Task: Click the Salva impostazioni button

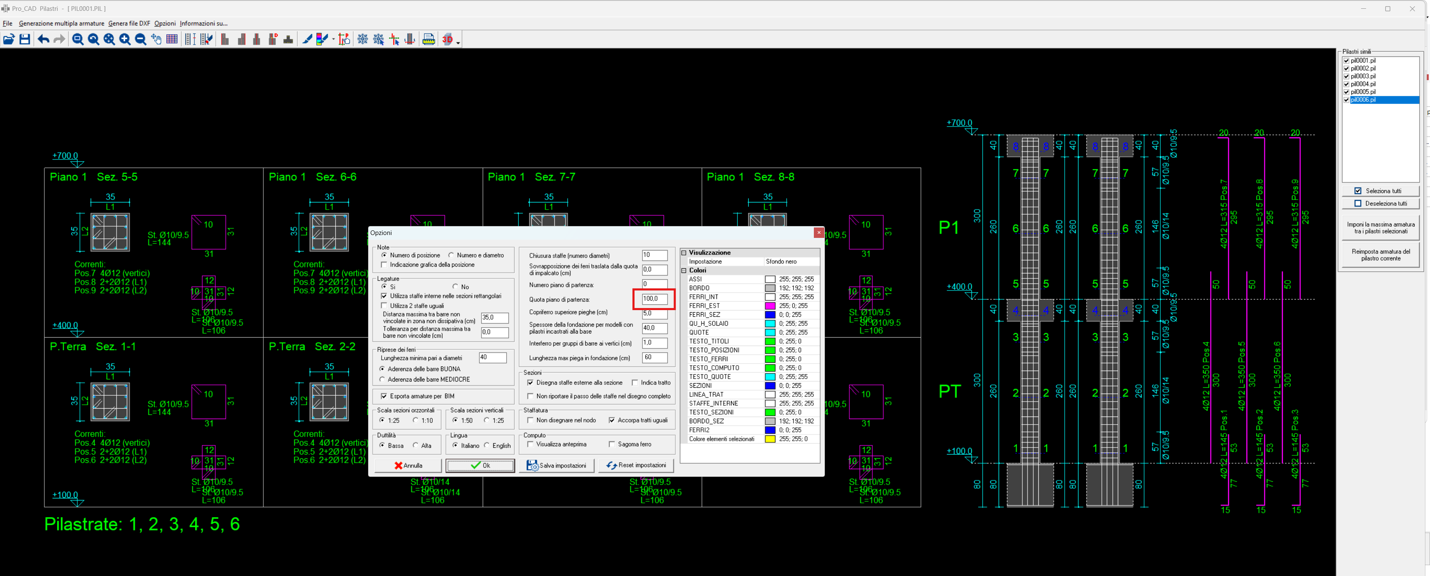Action: (557, 466)
